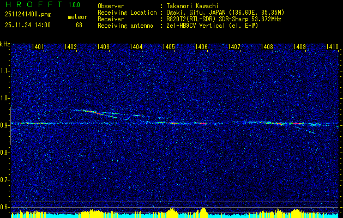Image resolution: width=343 pixels, height=218 pixels.
Task: Click the 0.6 kHz frequency axis label
Action: [x=4, y=207]
